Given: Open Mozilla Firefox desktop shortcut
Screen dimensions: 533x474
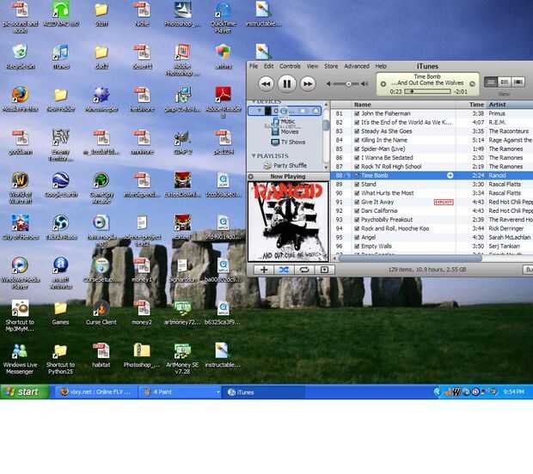Looking at the screenshot, I should click(x=20, y=99).
